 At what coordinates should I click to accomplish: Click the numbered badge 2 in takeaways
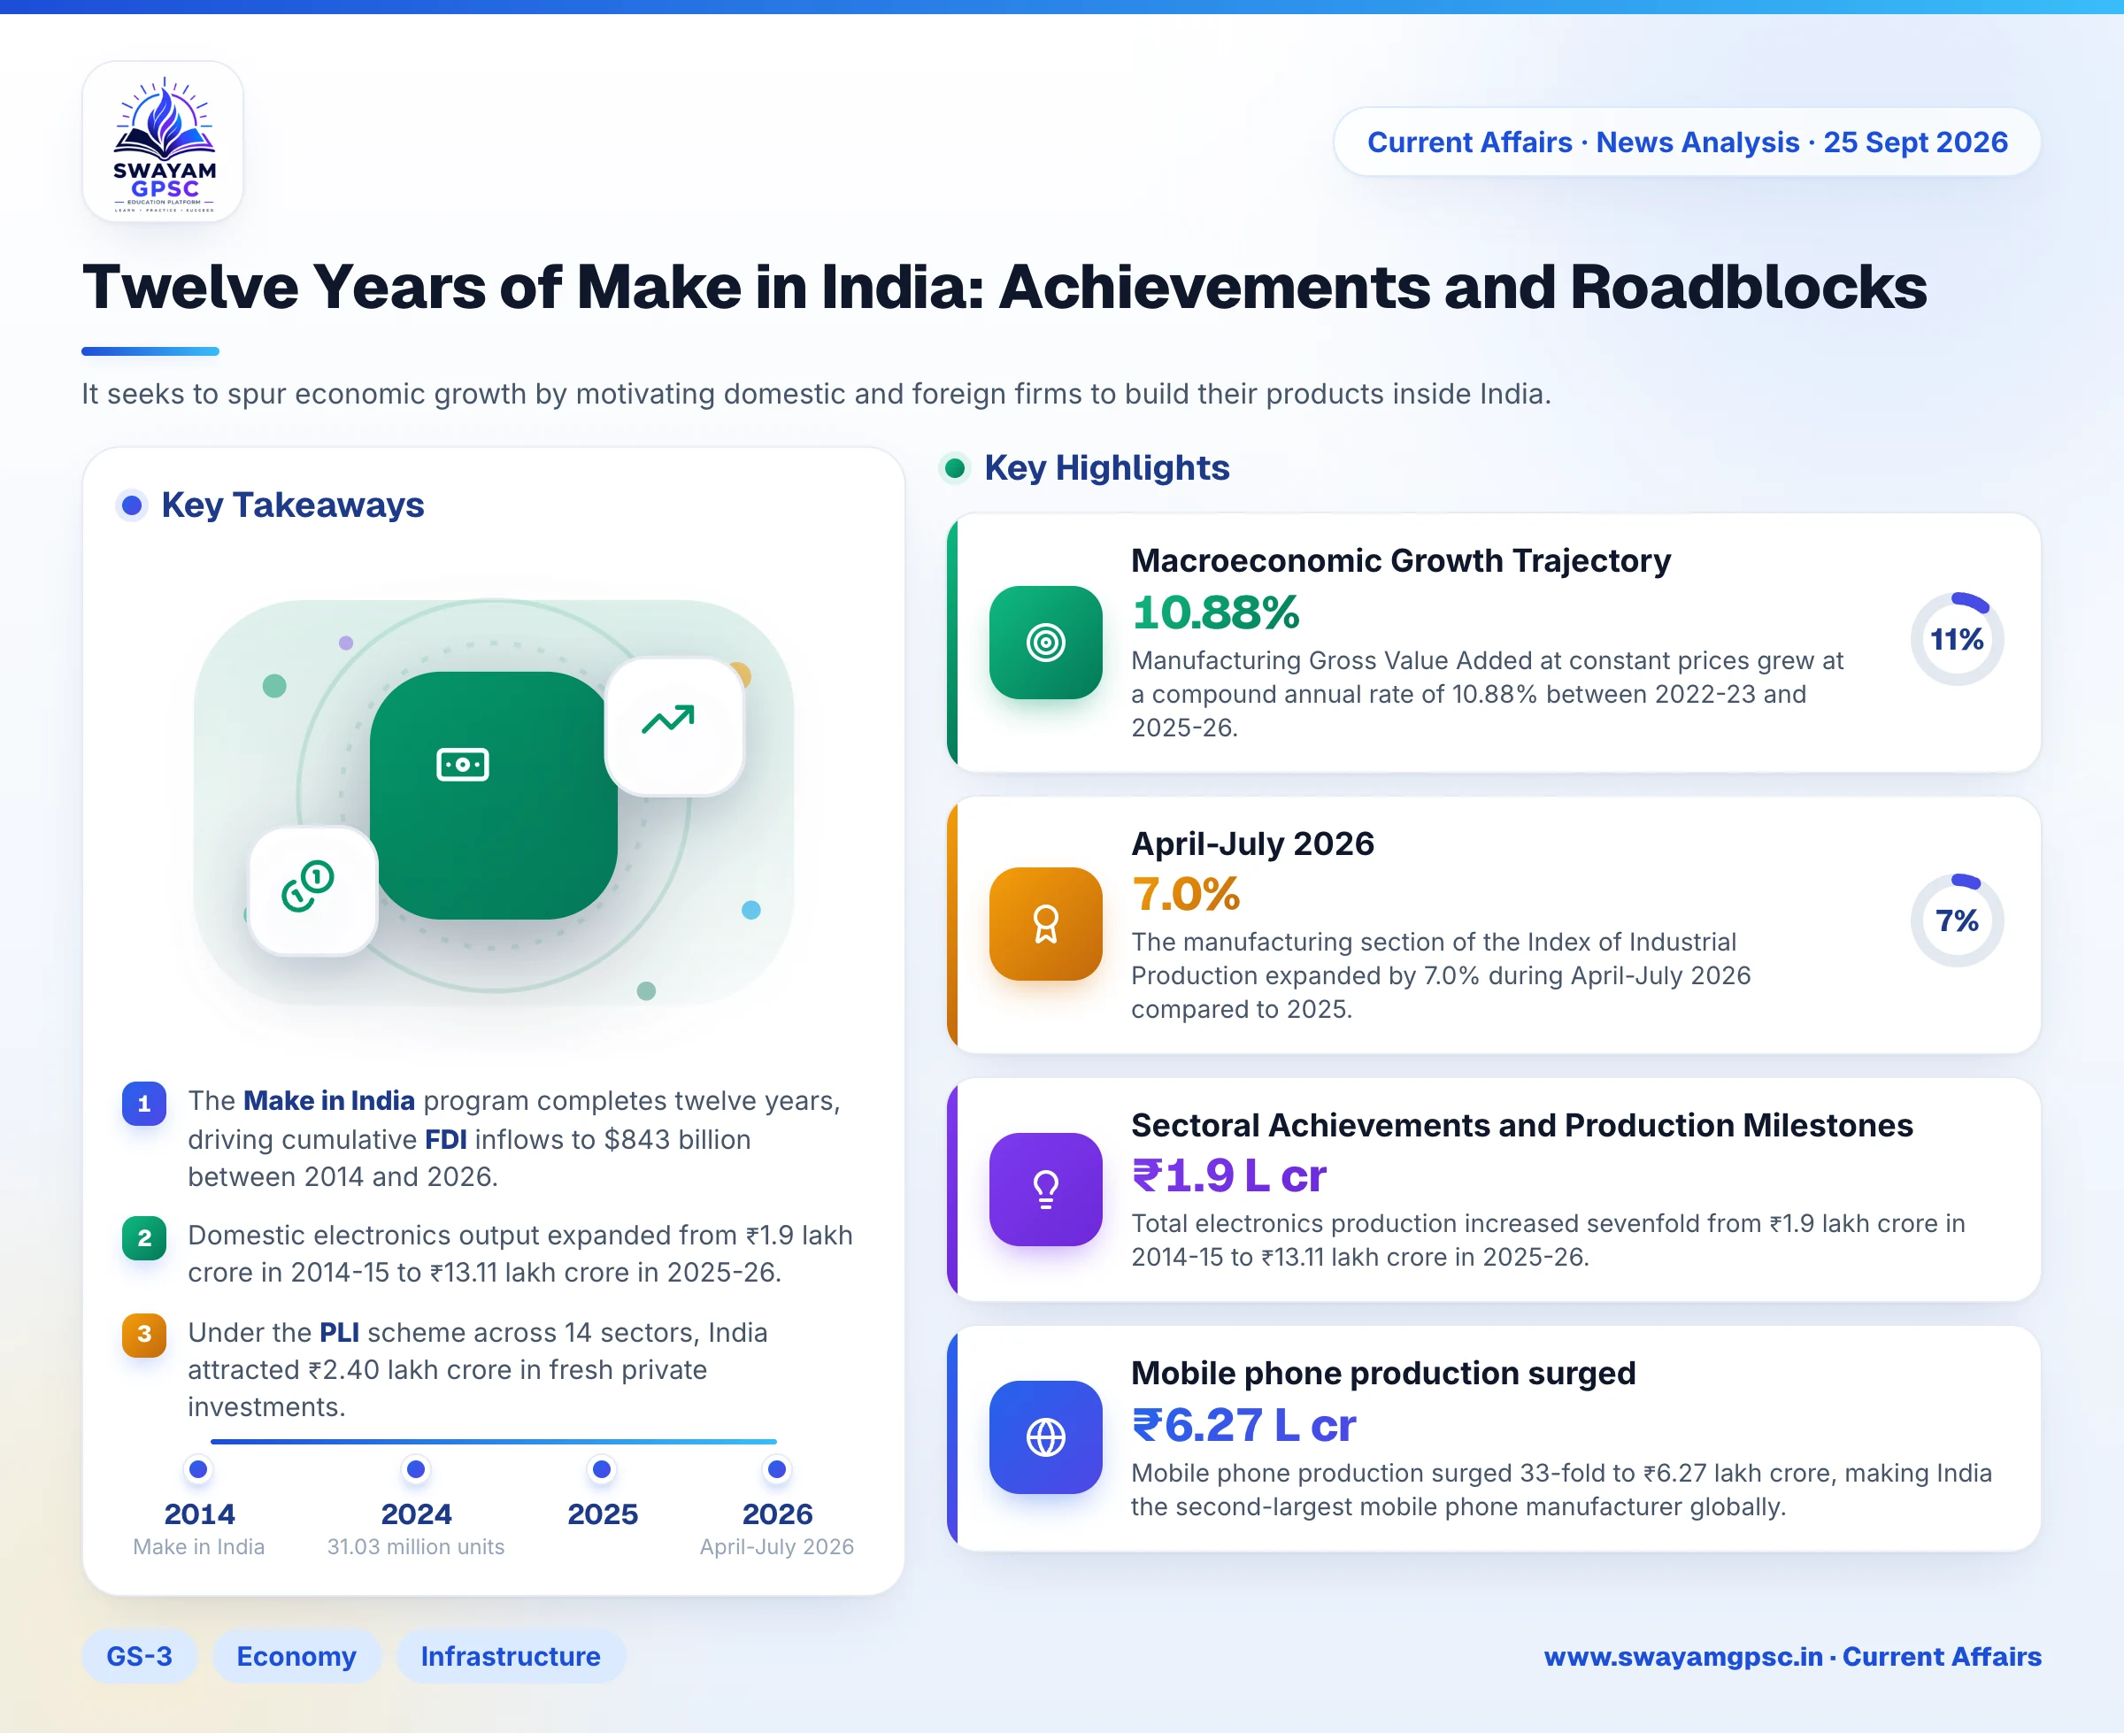pos(145,1238)
